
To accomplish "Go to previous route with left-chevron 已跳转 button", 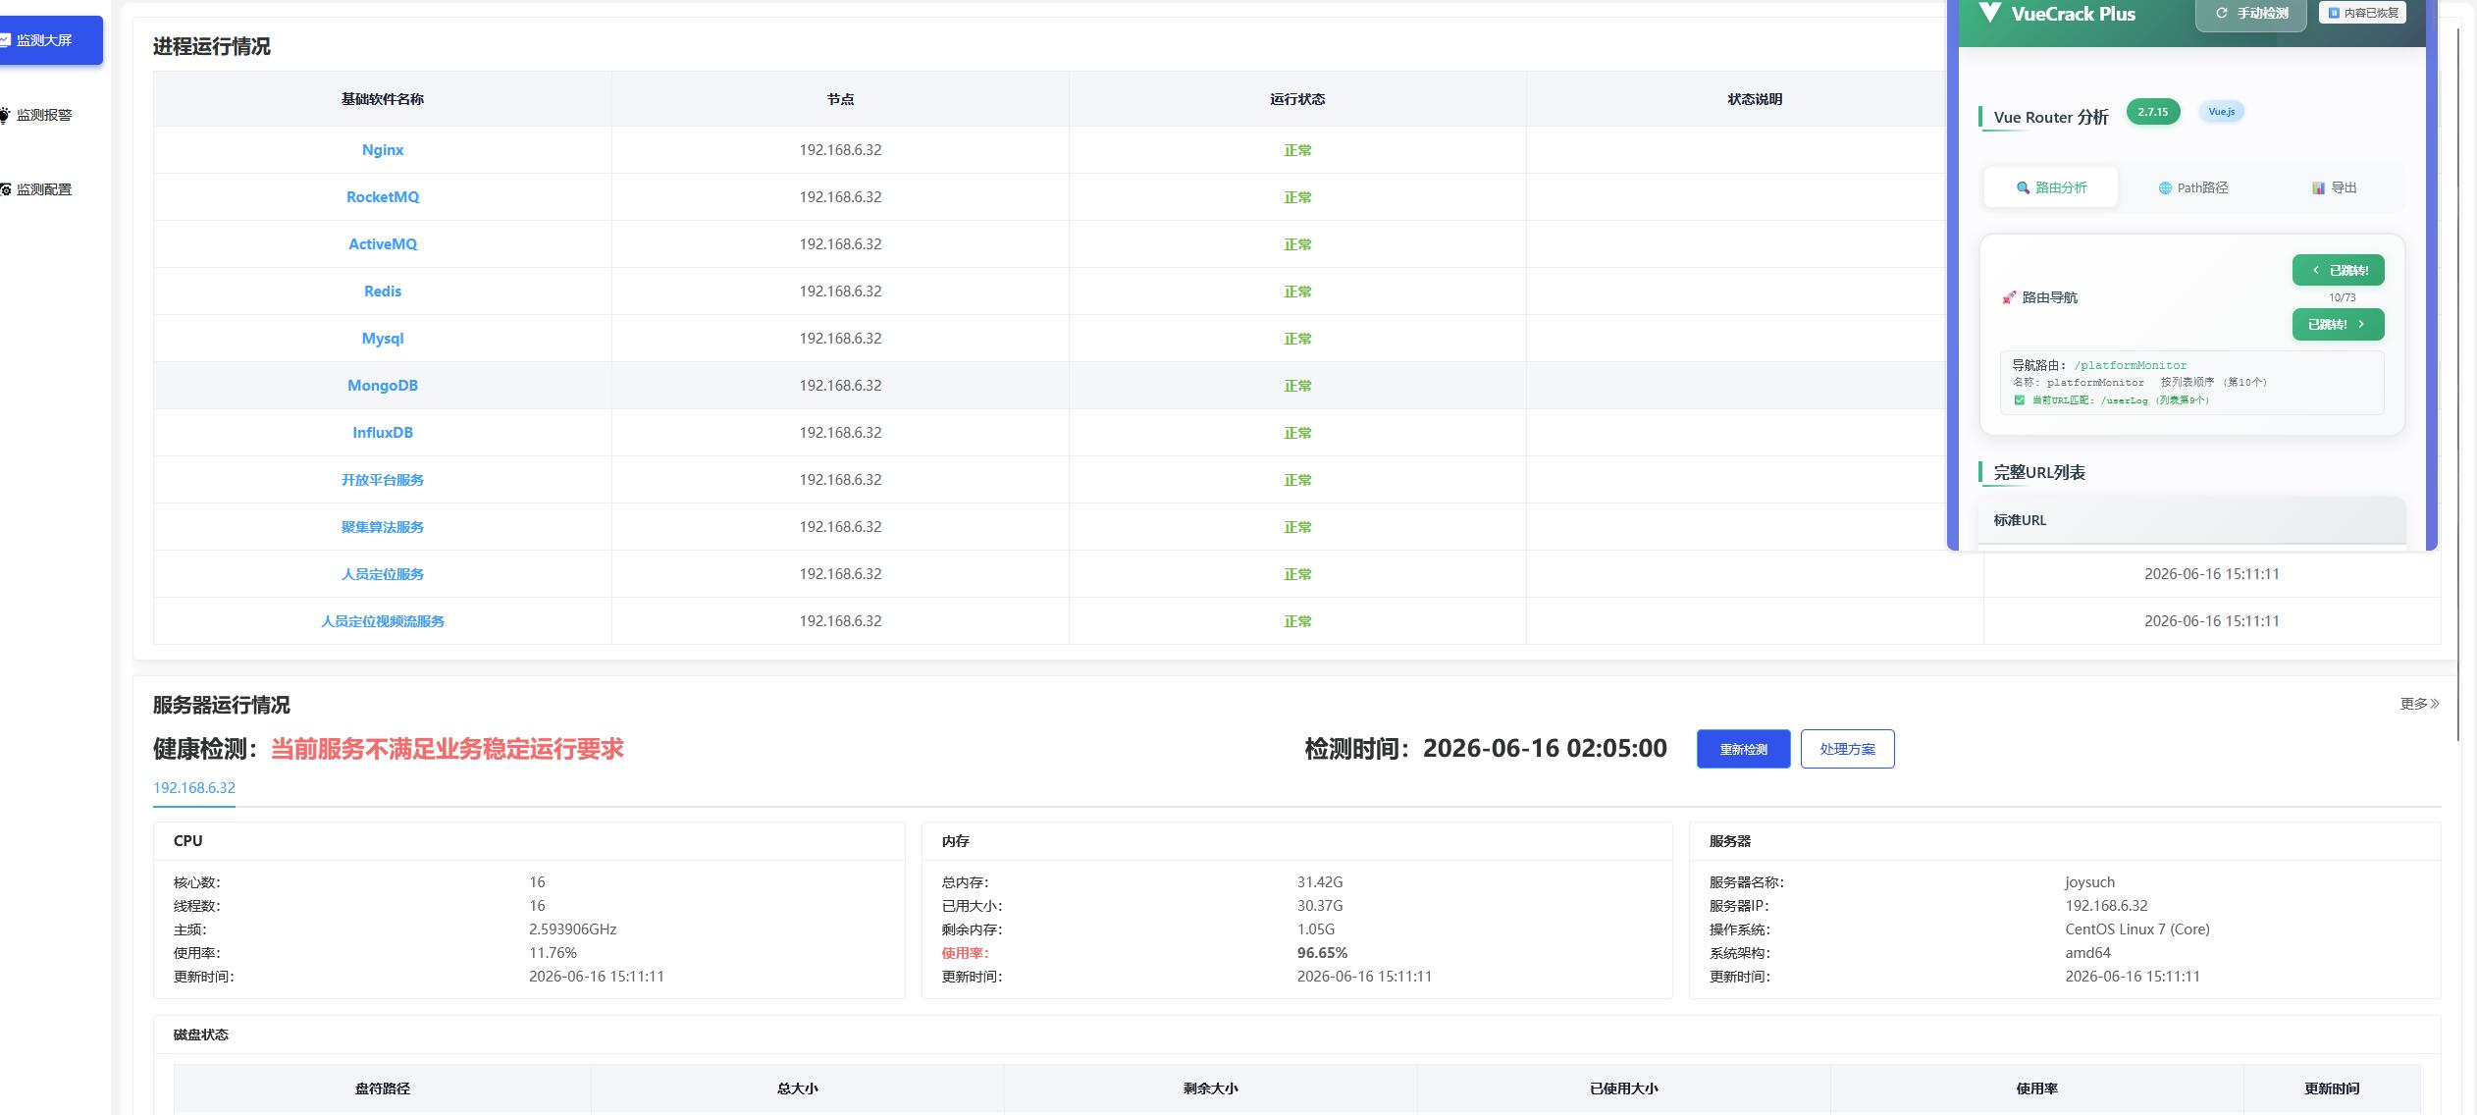I will point(2338,270).
